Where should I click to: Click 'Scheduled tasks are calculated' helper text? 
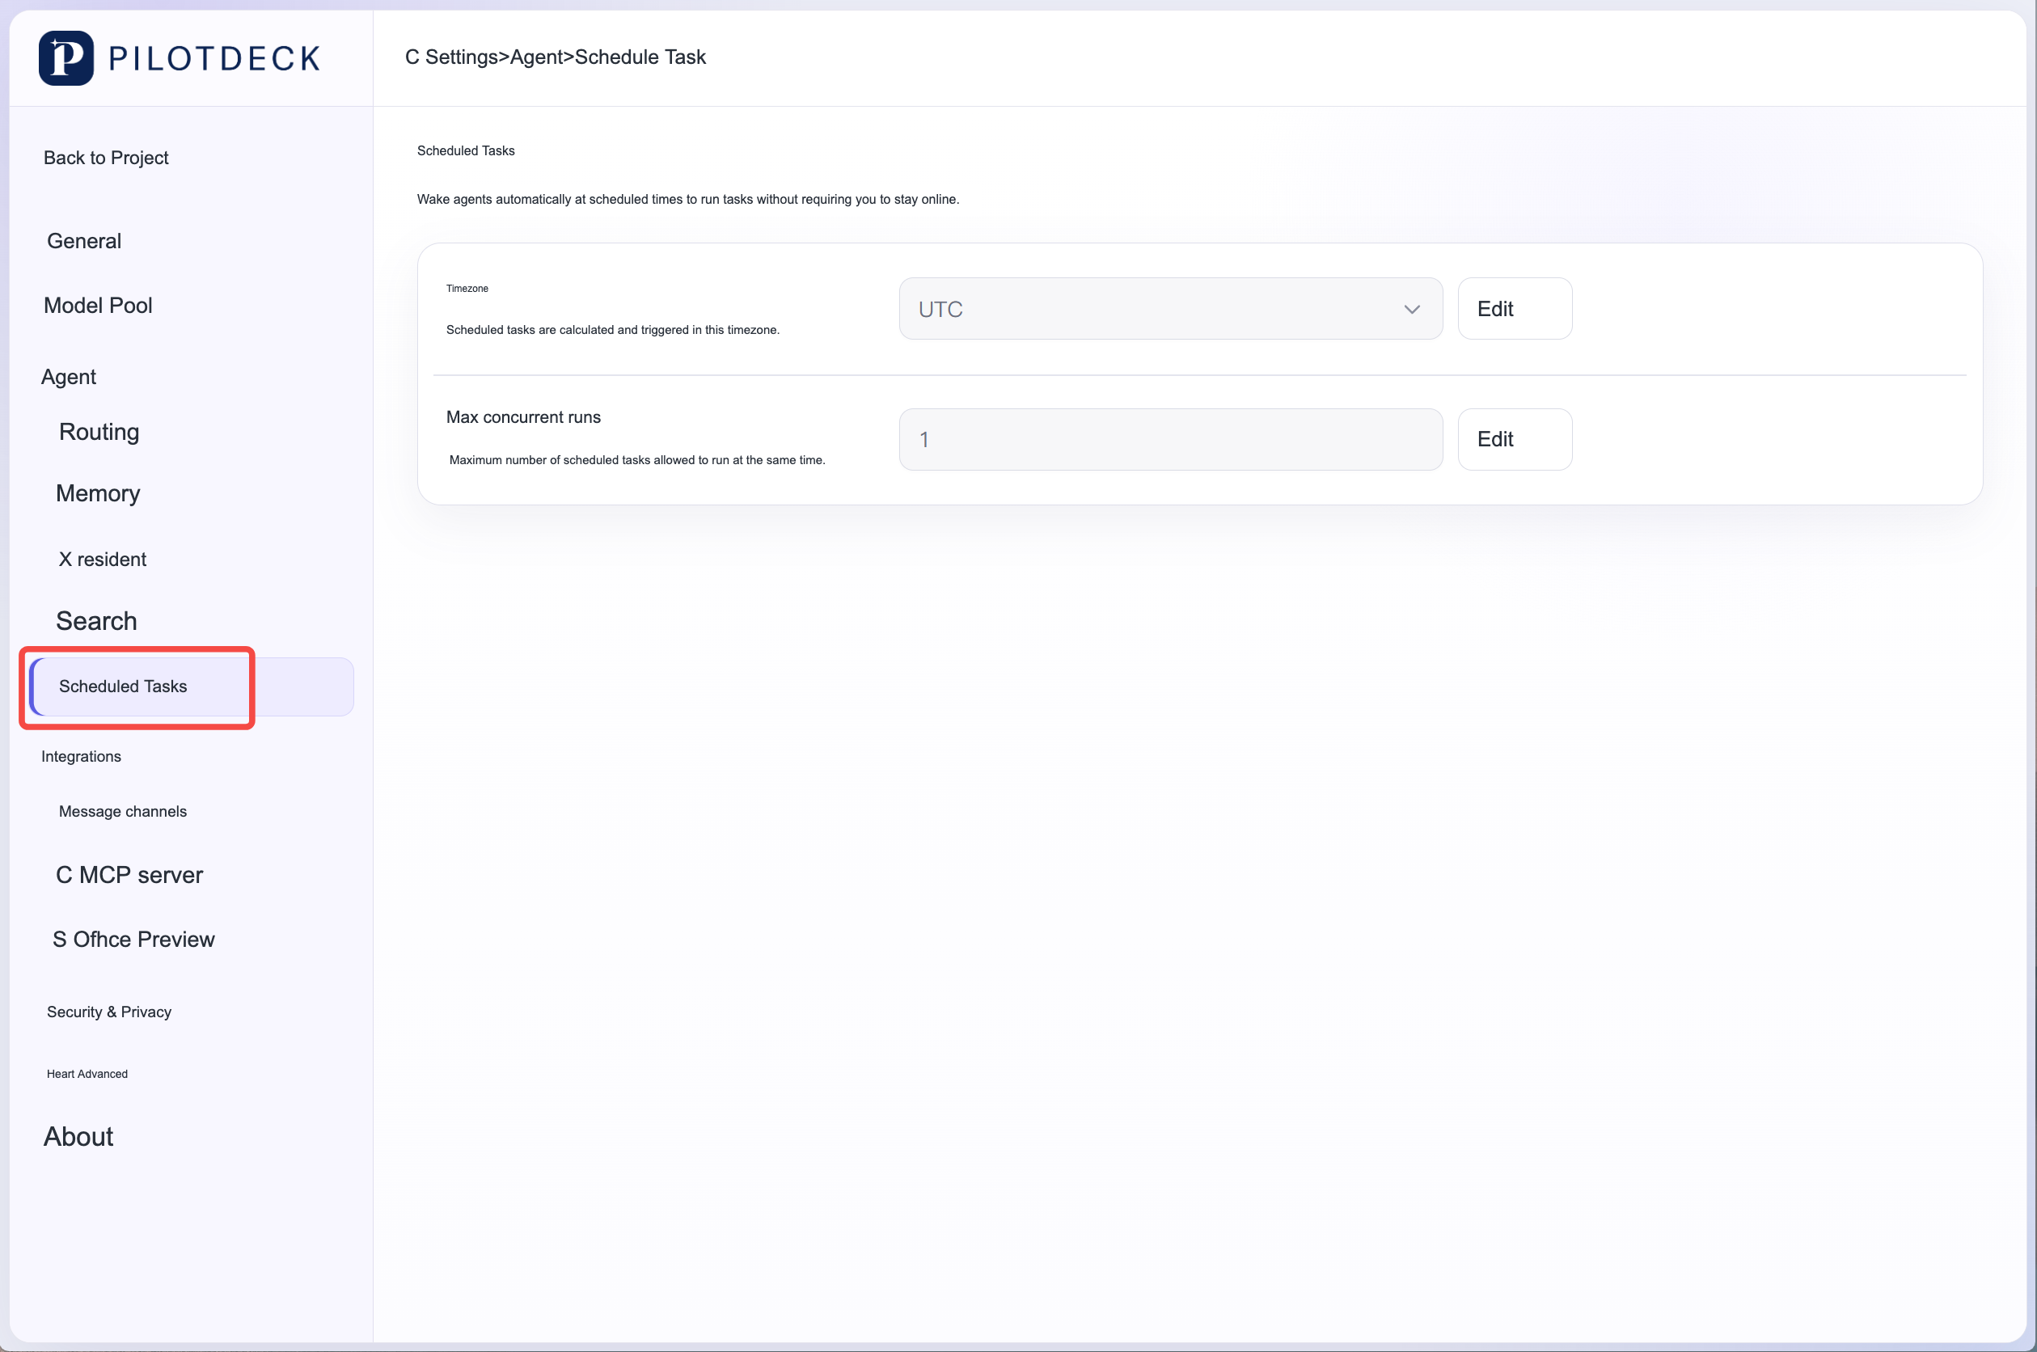pos(612,330)
